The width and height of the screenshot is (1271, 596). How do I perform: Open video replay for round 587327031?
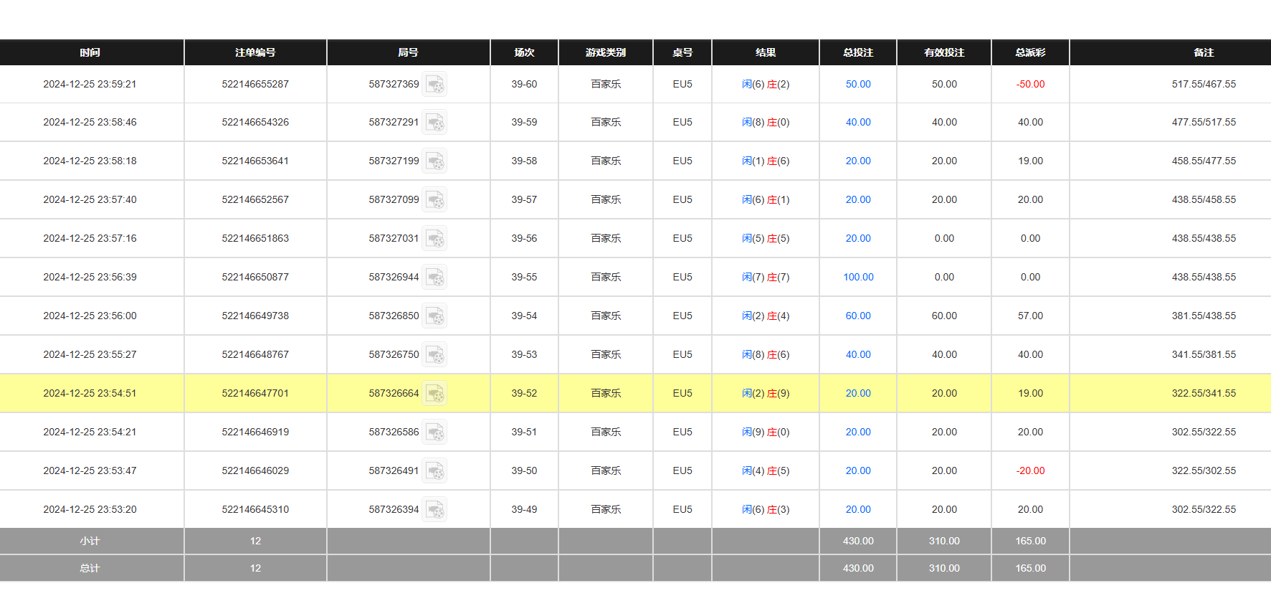(434, 239)
